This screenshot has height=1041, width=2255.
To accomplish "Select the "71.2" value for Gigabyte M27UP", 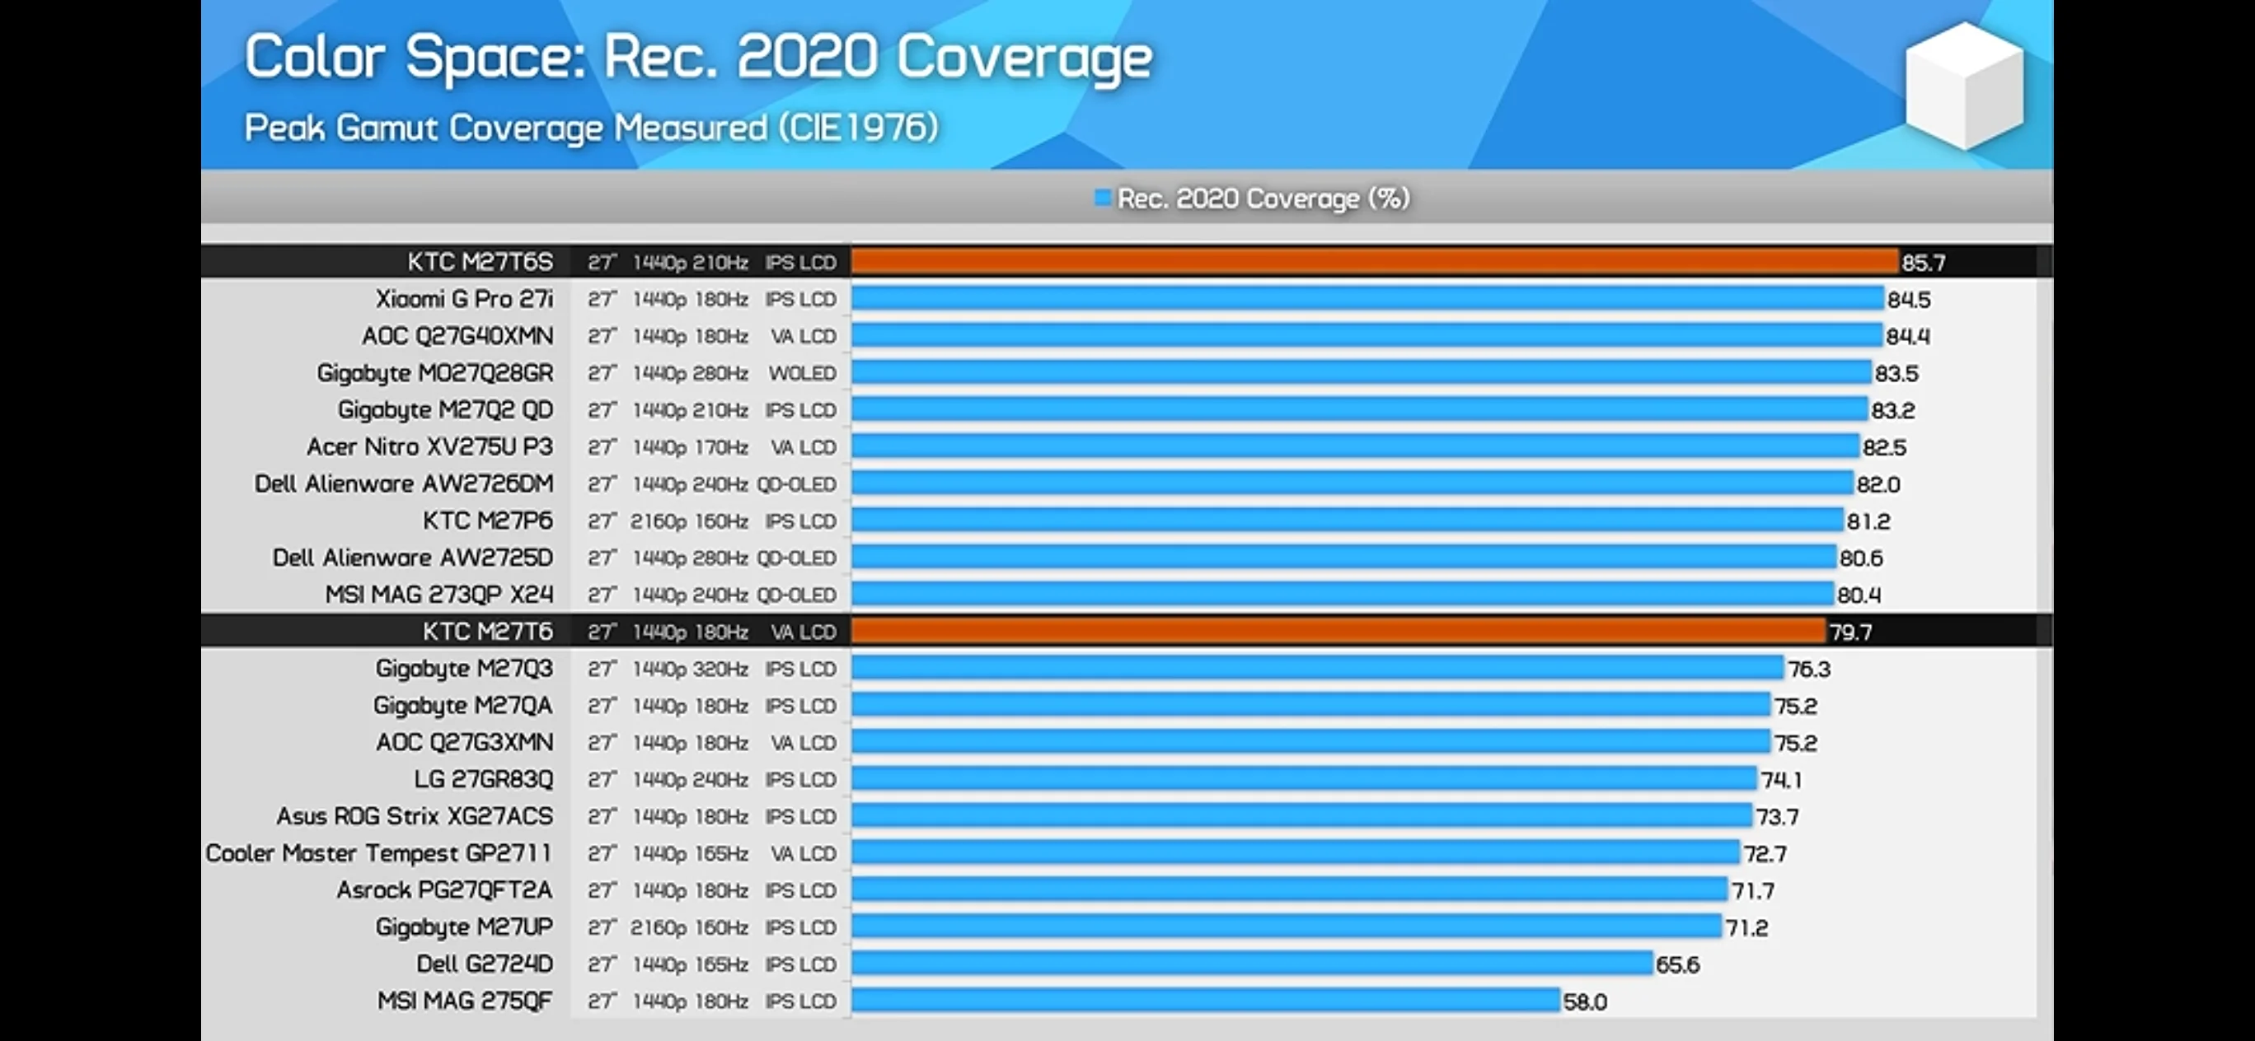I will [x=1746, y=927].
